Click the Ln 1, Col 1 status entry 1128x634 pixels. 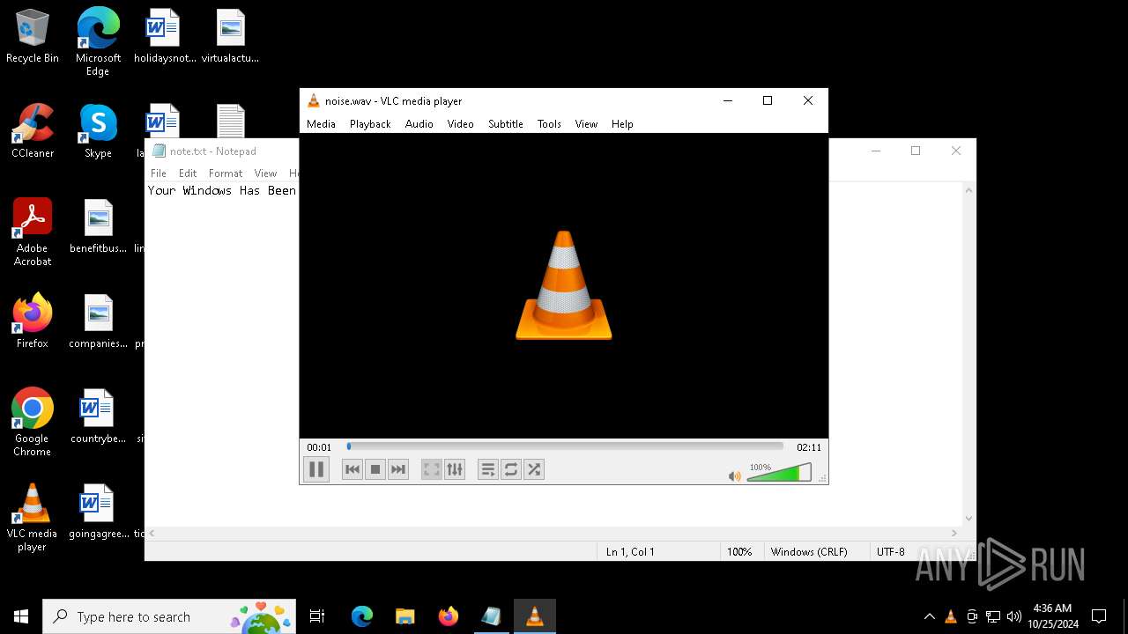[x=630, y=551]
